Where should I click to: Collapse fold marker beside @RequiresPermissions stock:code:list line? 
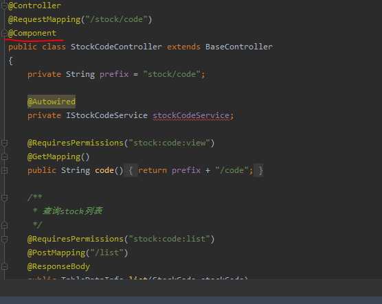(4, 239)
